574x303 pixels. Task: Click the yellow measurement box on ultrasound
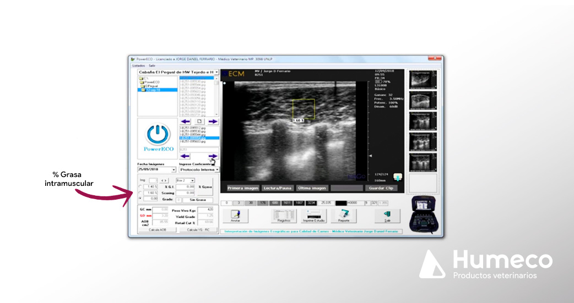(x=304, y=109)
